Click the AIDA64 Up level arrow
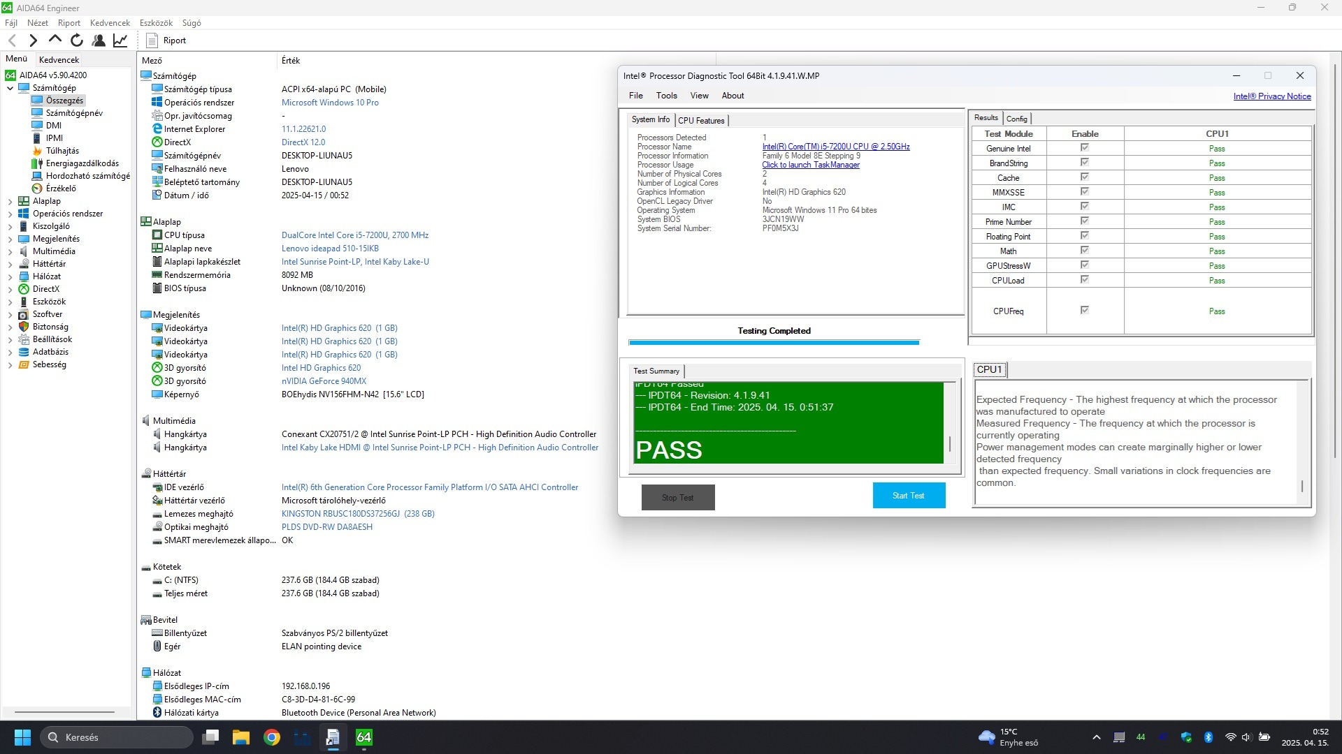The width and height of the screenshot is (1342, 754). pyautogui.click(x=55, y=40)
